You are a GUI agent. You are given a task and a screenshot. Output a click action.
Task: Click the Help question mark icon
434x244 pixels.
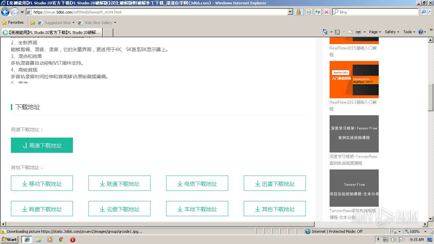click(420, 32)
